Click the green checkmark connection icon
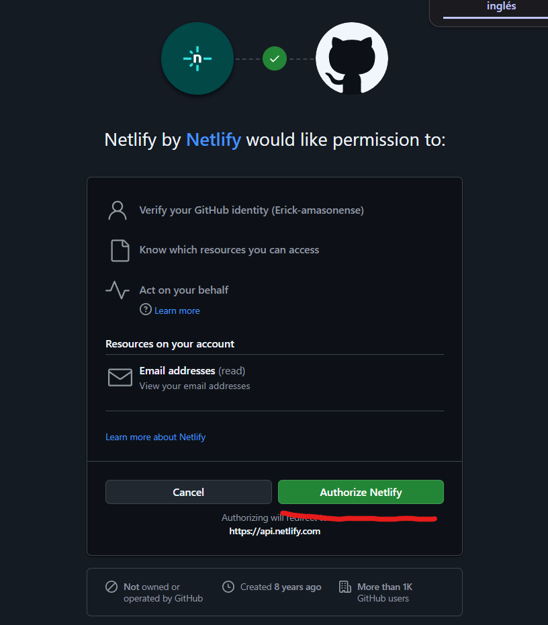548x625 pixels. click(274, 58)
